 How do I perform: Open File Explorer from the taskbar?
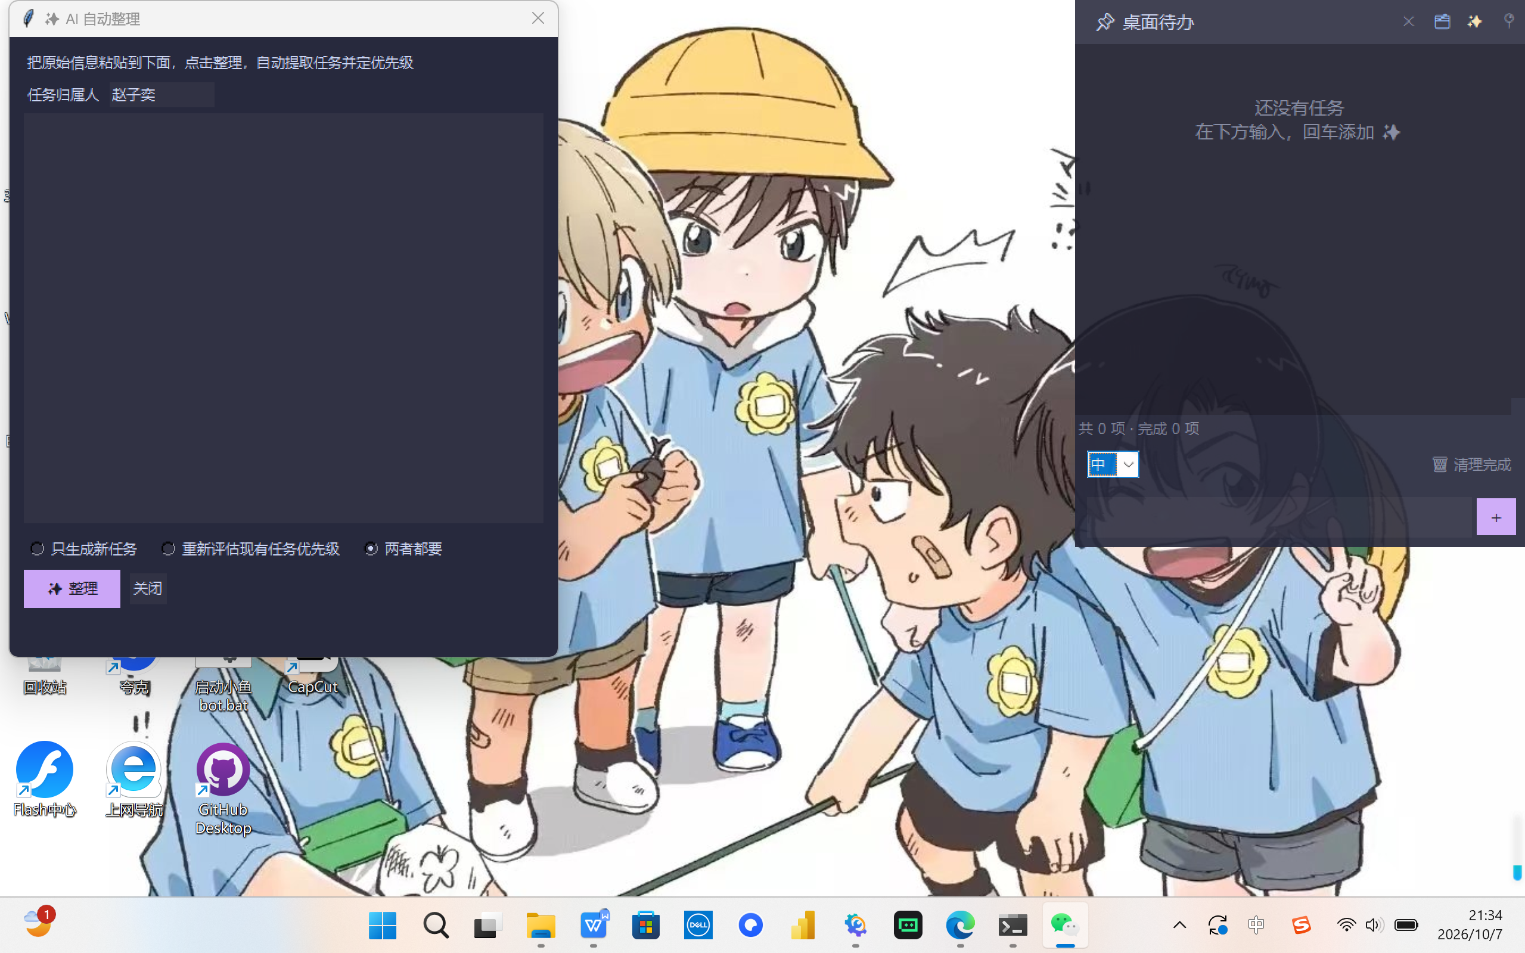pyautogui.click(x=541, y=925)
